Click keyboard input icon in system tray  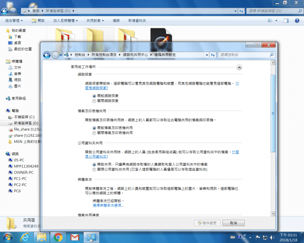[233, 237]
